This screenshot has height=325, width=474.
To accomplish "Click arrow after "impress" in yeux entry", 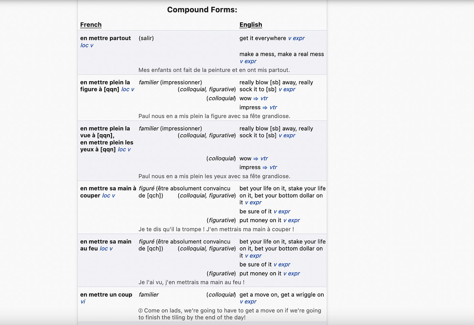I will point(265,167).
